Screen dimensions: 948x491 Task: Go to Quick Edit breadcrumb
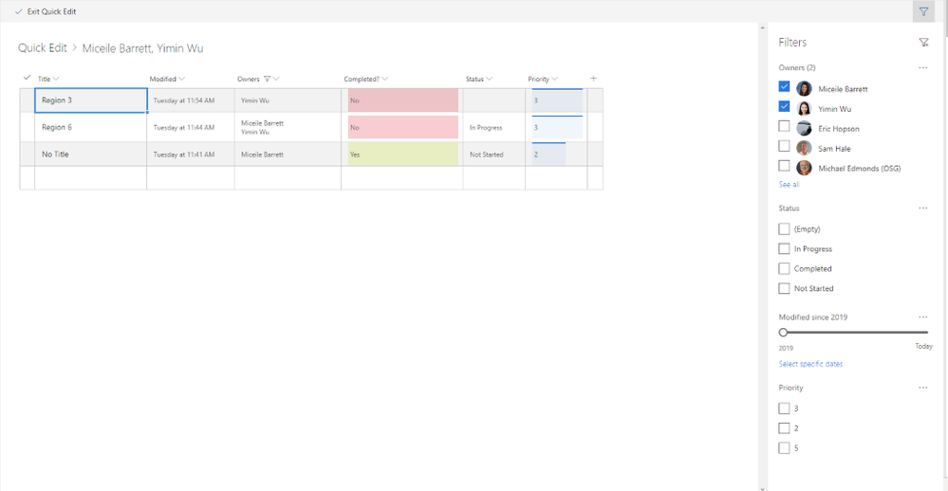[x=43, y=48]
